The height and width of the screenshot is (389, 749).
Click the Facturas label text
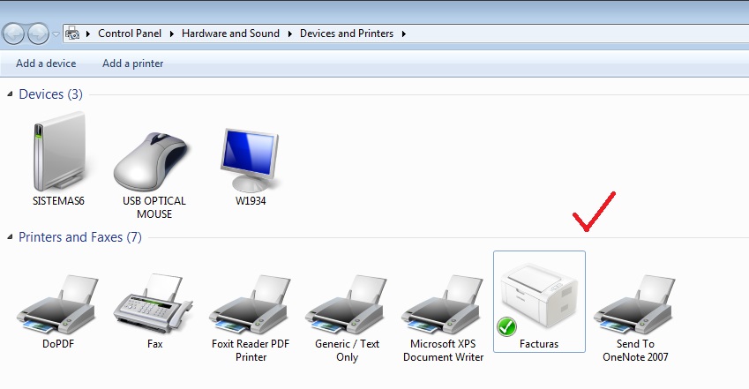click(x=539, y=344)
